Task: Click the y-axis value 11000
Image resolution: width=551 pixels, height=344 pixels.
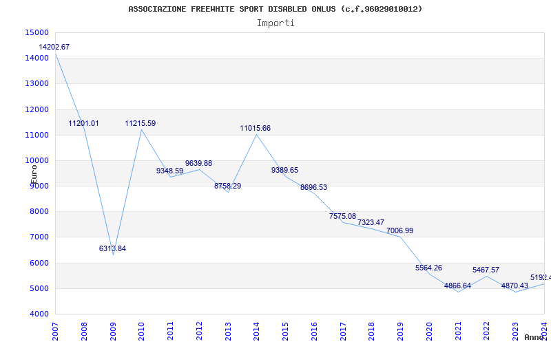Action: (37, 135)
